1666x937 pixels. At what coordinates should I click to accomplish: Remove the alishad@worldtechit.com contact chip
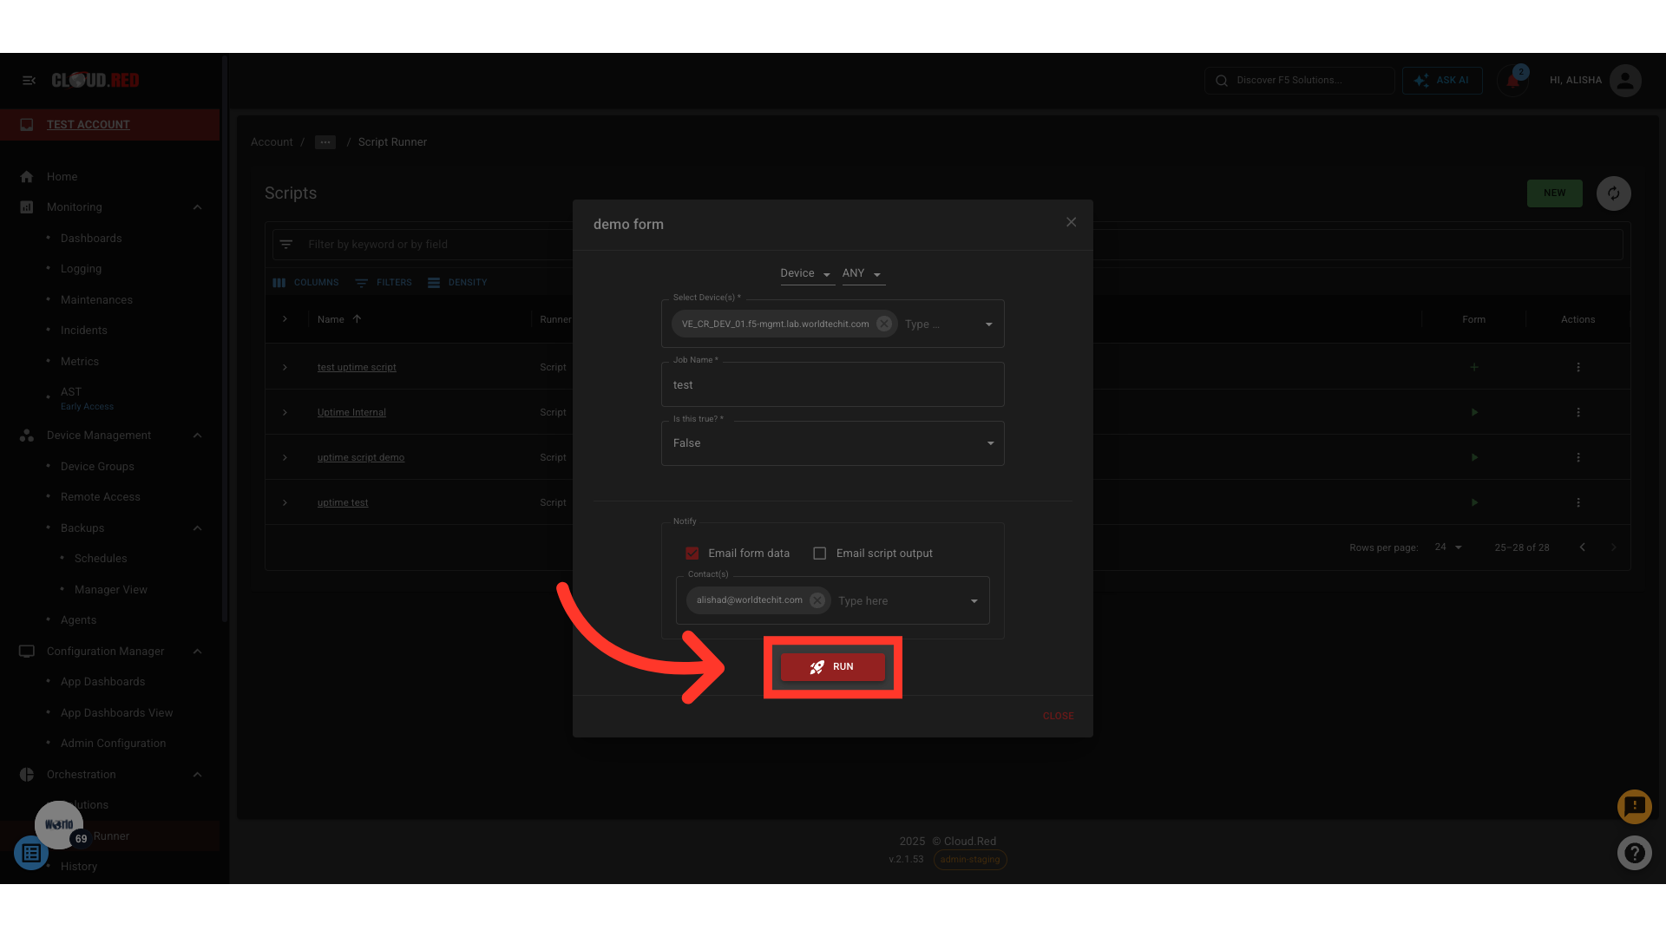click(817, 600)
